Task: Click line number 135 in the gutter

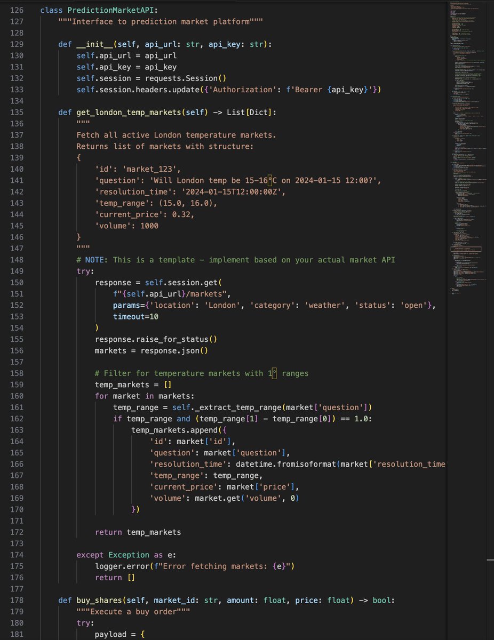Action: (x=17, y=113)
